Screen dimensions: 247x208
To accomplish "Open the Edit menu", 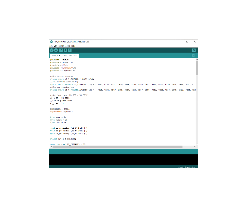I will click(x=56, y=46).
